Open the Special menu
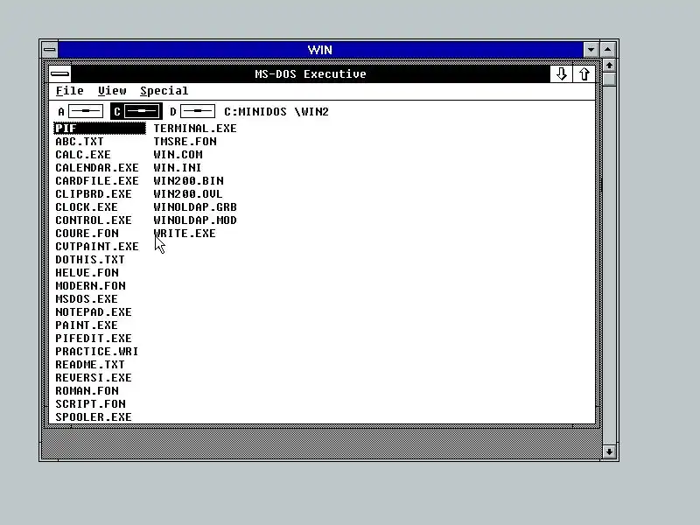 [164, 91]
